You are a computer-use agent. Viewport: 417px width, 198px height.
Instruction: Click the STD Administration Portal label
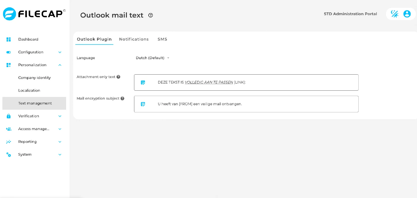350,14
